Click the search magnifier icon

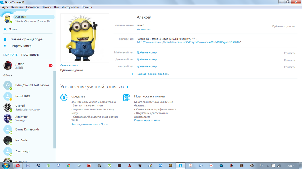pyautogui.click(x=5, y=29)
